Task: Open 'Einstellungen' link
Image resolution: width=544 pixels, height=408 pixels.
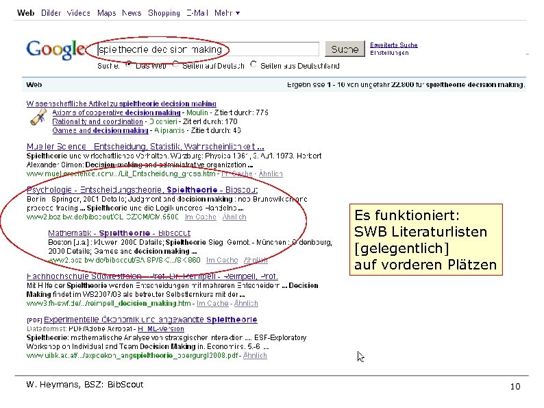Action: [389, 53]
